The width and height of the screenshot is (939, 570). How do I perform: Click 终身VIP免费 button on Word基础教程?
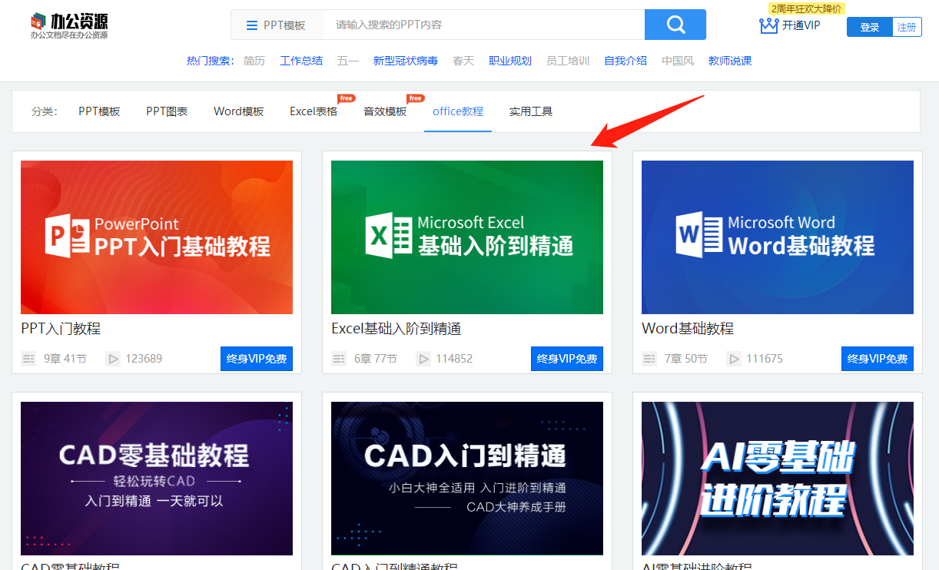(878, 359)
